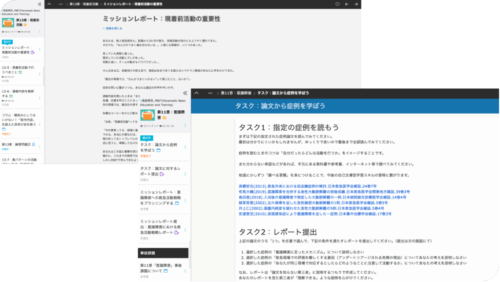Screen dimensions: 500x282
Task: Click the 第11章：意識障害 chapter thumbnail
Action: (147, 115)
